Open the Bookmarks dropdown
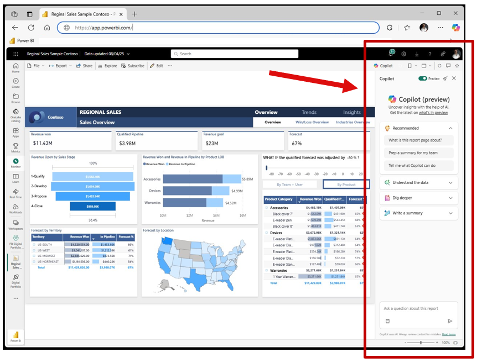Screen dimensions: 482x363 412,66
